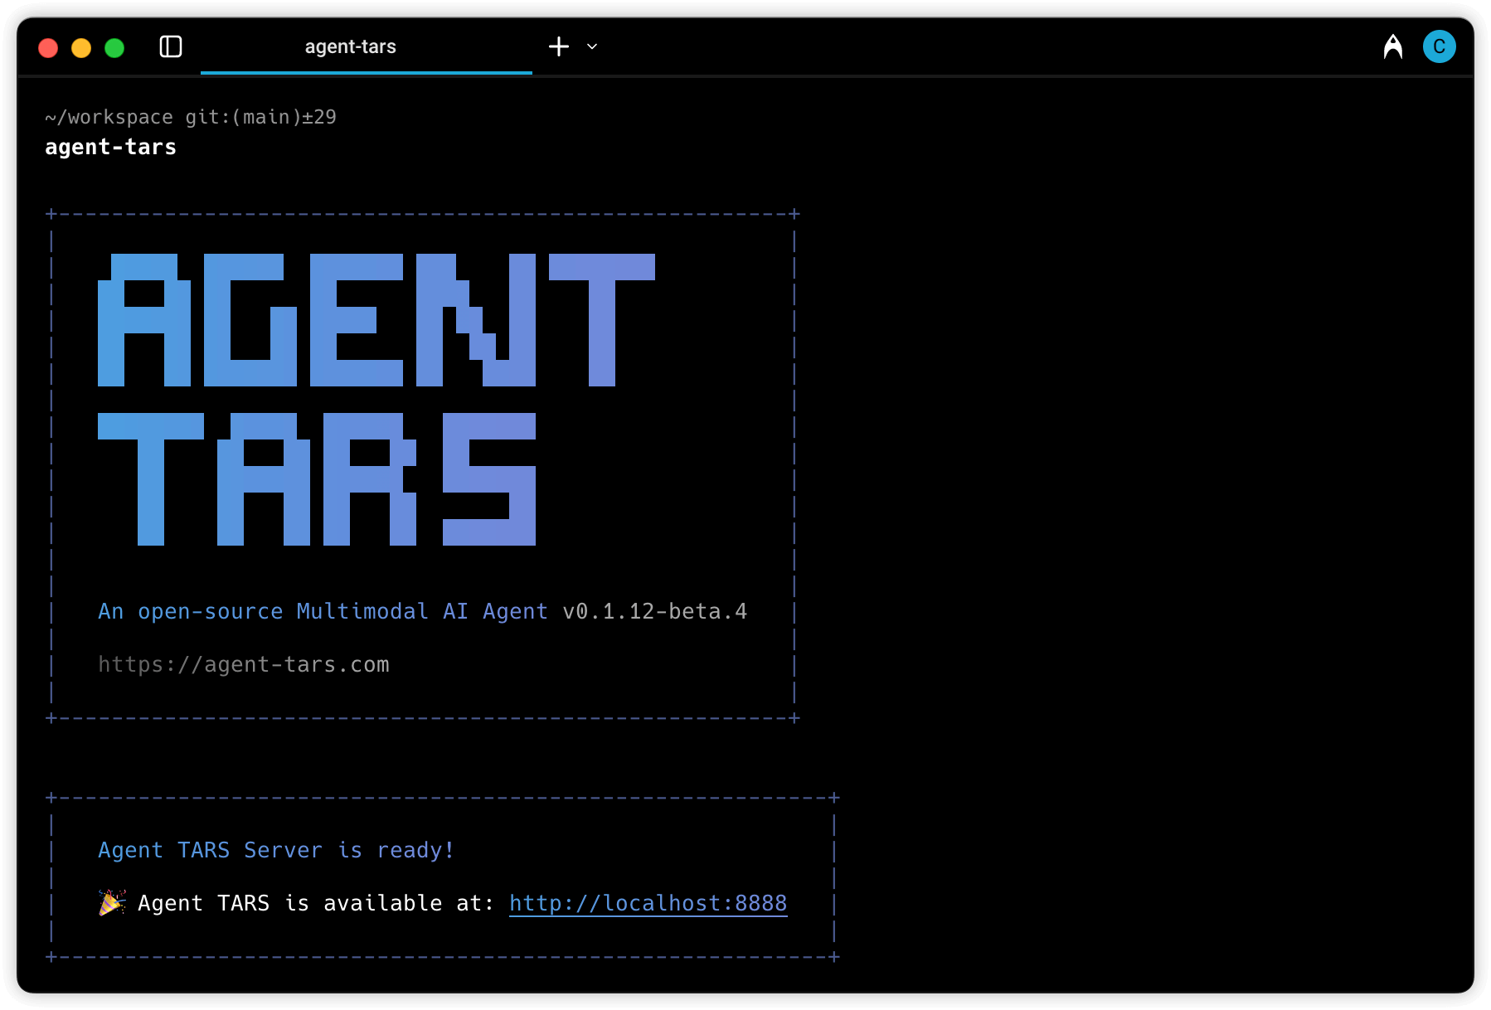Click the red close traffic light

pyautogui.click(x=49, y=47)
